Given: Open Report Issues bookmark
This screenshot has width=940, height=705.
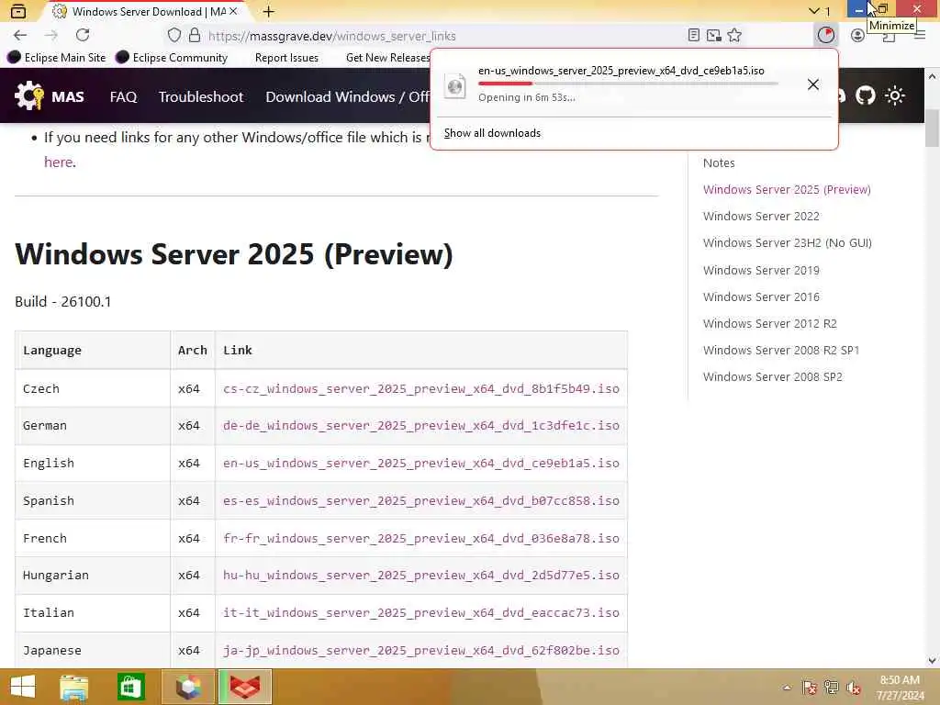Looking at the screenshot, I should pos(286,58).
